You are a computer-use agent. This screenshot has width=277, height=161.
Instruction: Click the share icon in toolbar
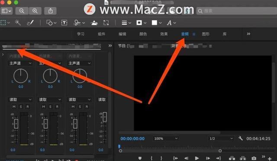point(51,11)
